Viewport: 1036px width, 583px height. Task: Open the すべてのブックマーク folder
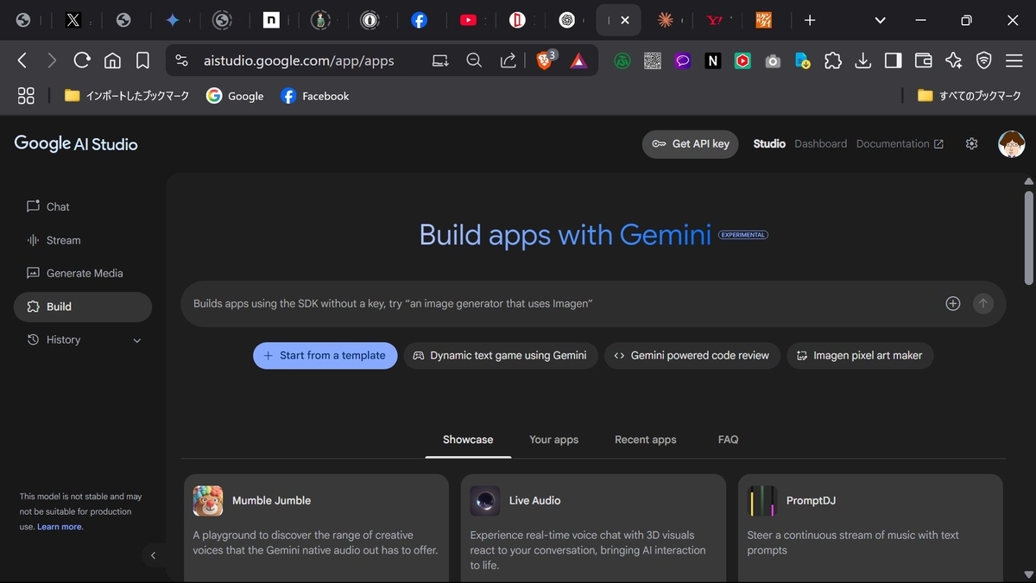970,96
